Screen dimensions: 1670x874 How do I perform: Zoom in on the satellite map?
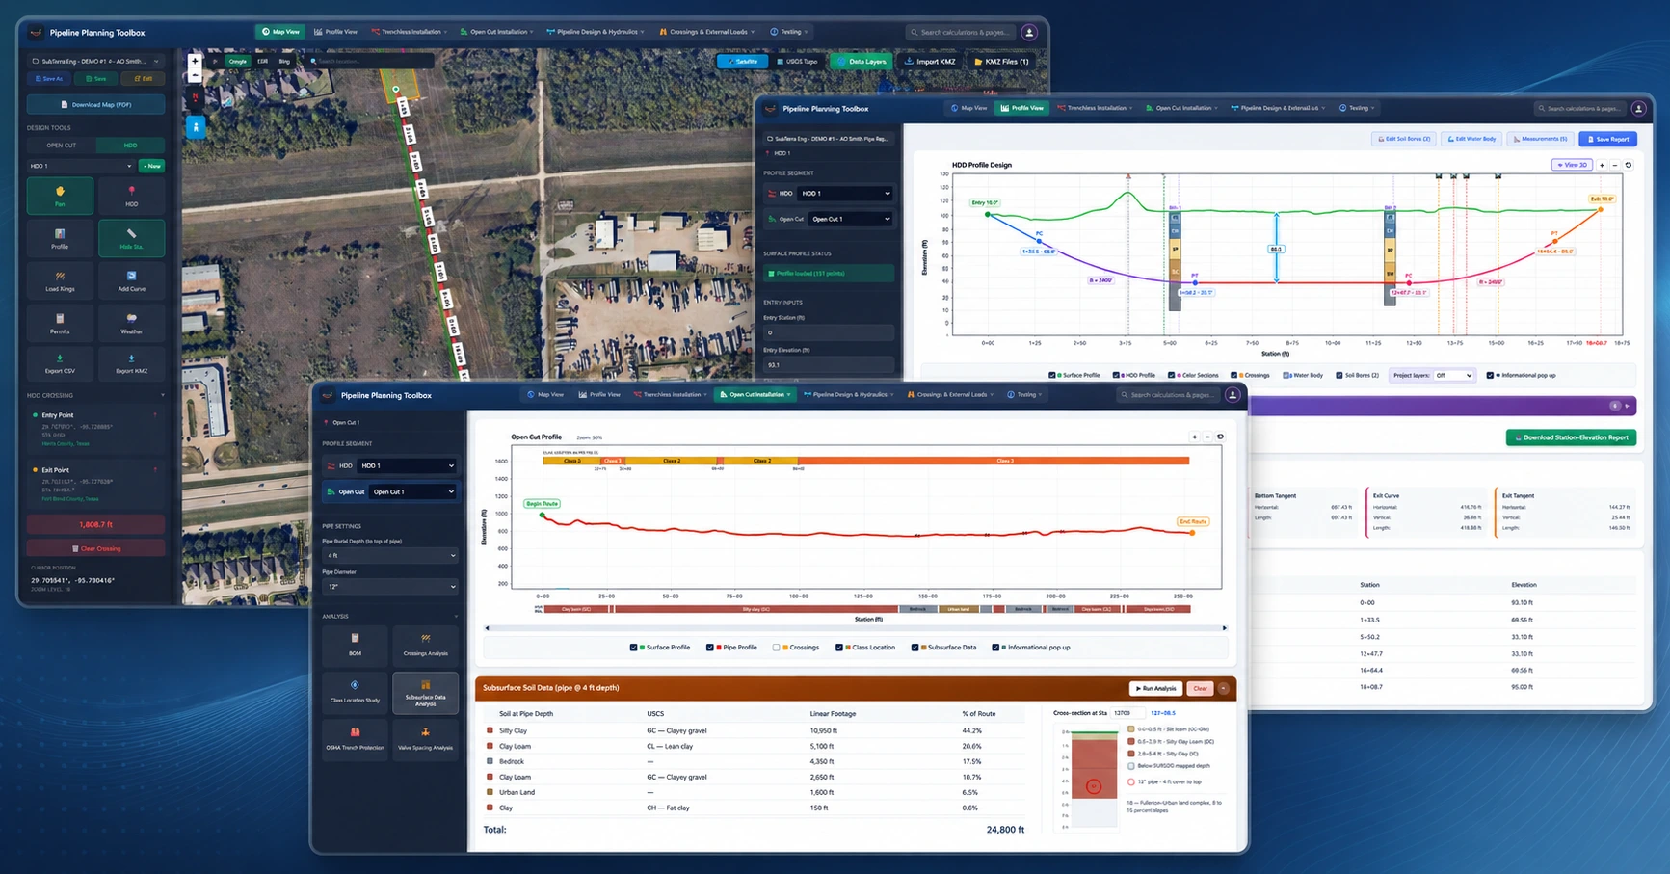click(195, 61)
